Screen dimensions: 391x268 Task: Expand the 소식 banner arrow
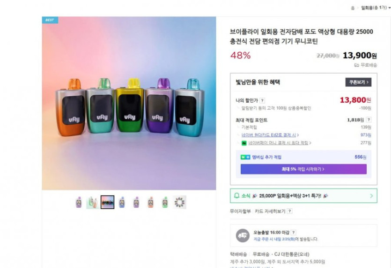point(372,196)
